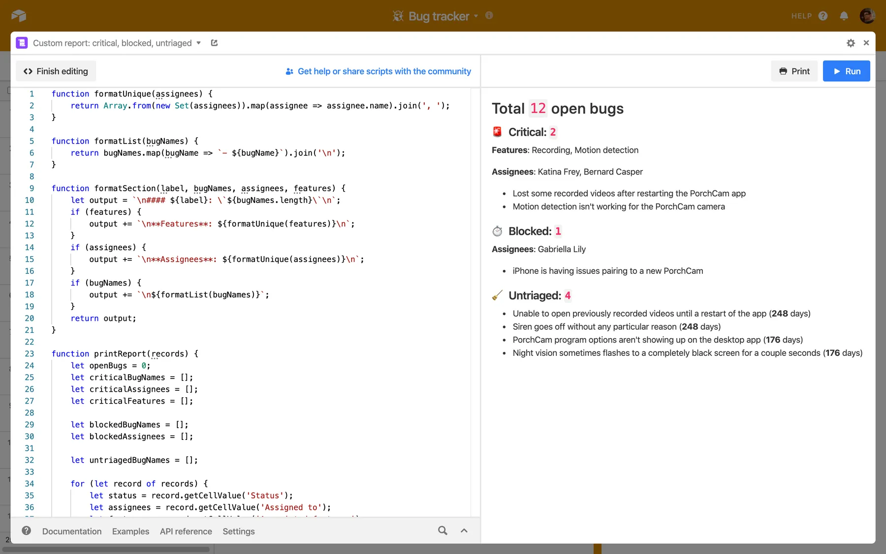The width and height of the screenshot is (886, 554).
Task: Click the help question mark icon
Action: 823,16
